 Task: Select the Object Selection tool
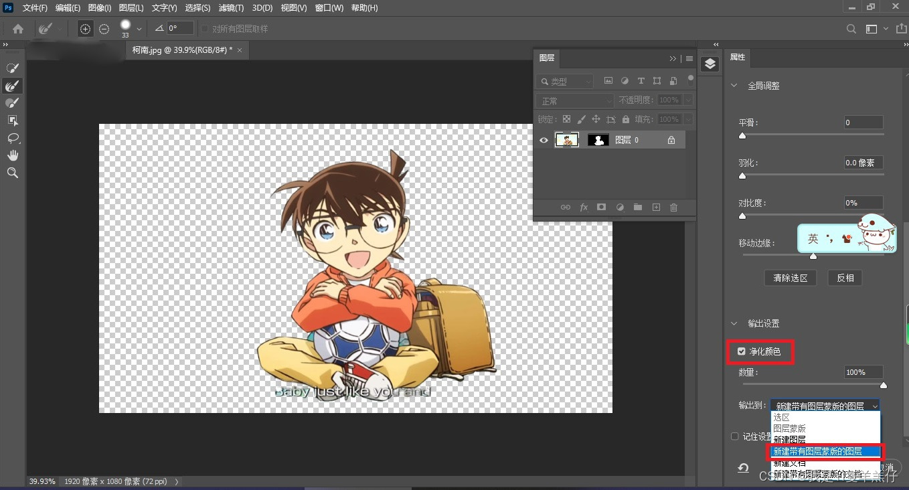pyautogui.click(x=12, y=120)
